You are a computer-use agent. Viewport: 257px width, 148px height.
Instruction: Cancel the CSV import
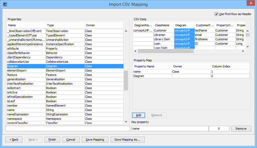tap(71, 140)
